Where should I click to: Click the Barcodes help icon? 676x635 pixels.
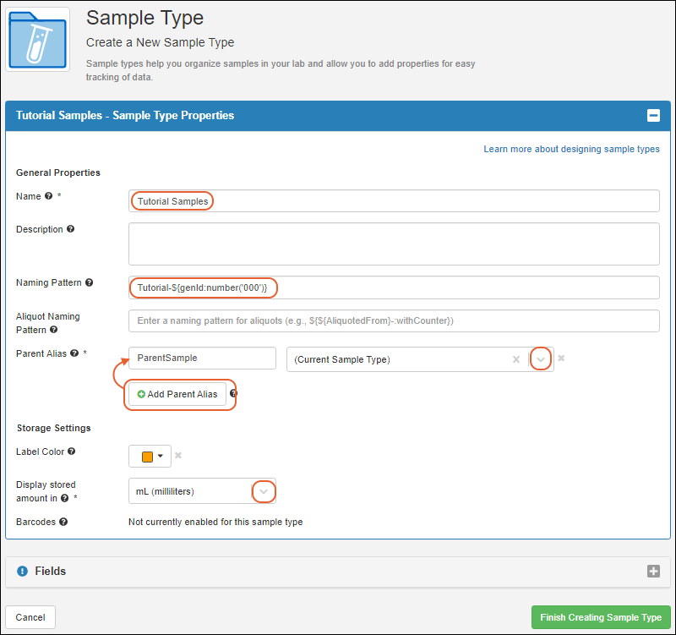(63, 522)
